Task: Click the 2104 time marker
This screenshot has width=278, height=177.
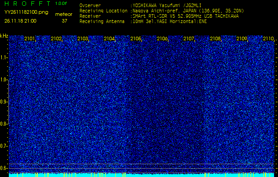Action: (109, 38)
